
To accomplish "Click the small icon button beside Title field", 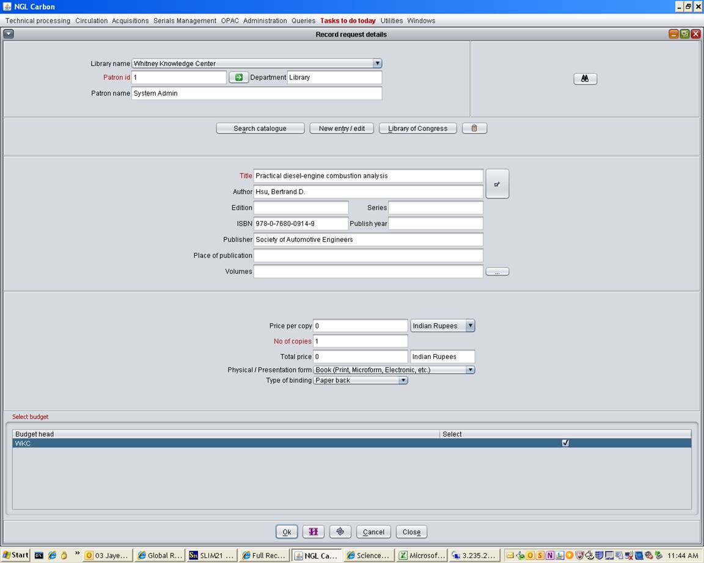I will click(497, 184).
